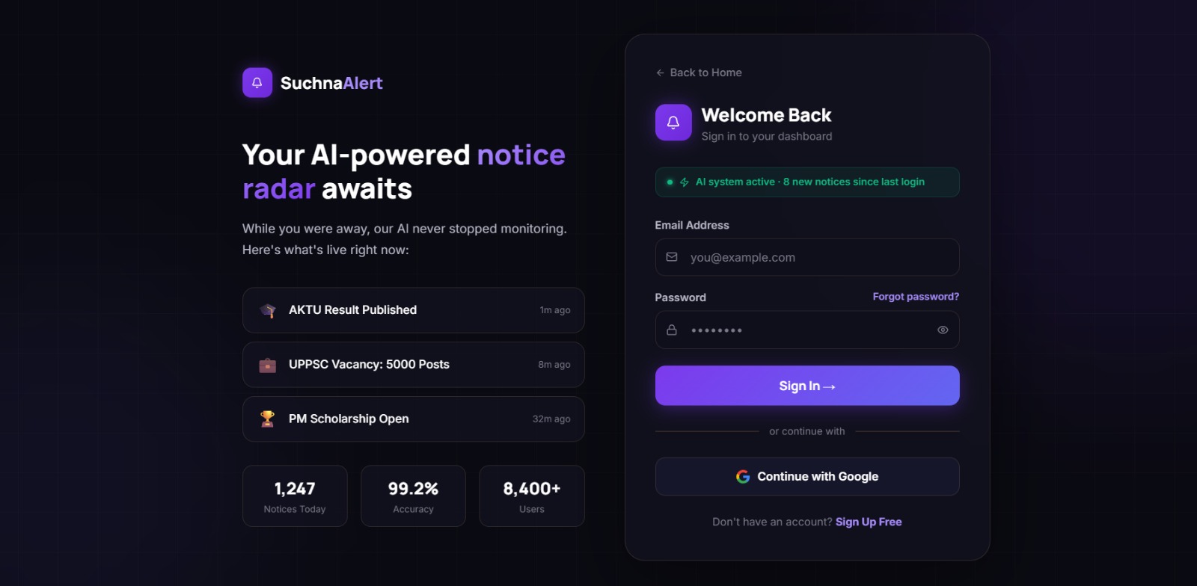Image resolution: width=1197 pixels, height=586 pixels.
Task: Click the bell icon beside Welcome Back
Action: pos(673,123)
